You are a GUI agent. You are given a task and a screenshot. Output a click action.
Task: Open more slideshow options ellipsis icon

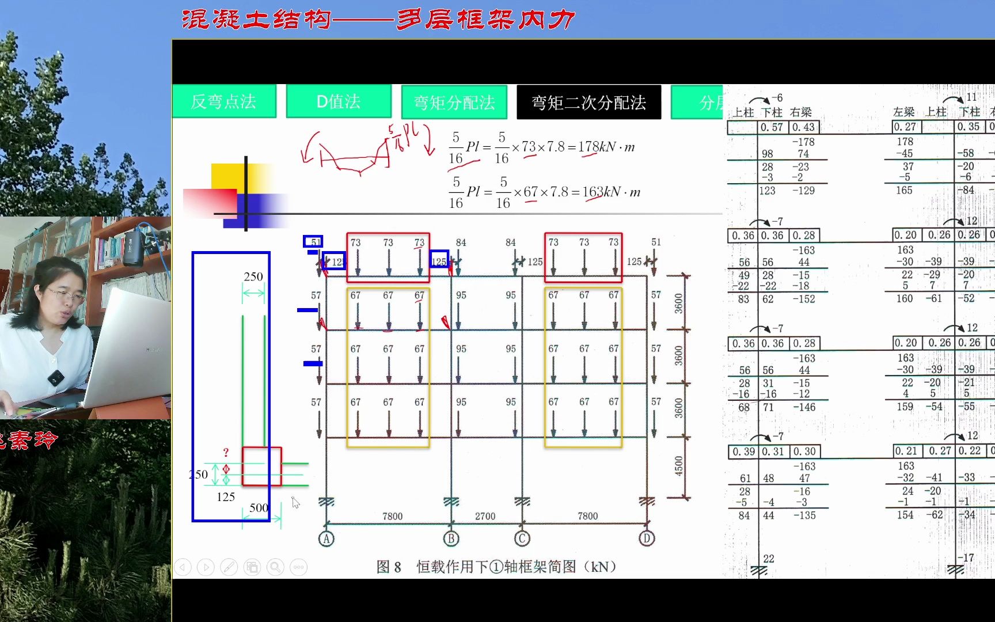coord(298,567)
